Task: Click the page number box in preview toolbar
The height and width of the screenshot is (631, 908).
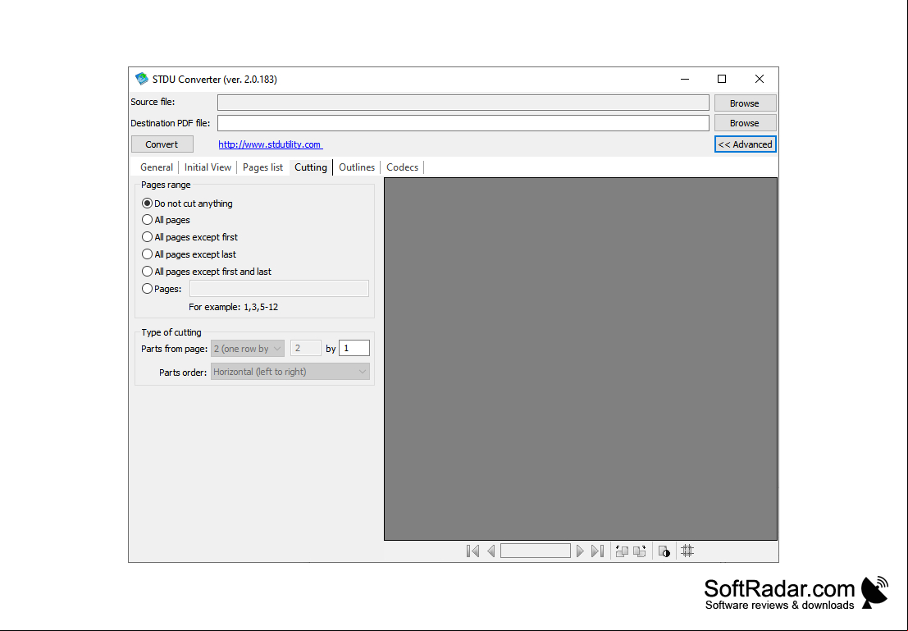Action: [536, 551]
